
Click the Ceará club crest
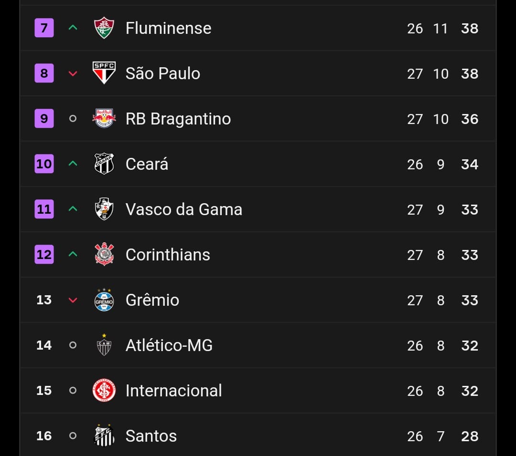point(104,164)
